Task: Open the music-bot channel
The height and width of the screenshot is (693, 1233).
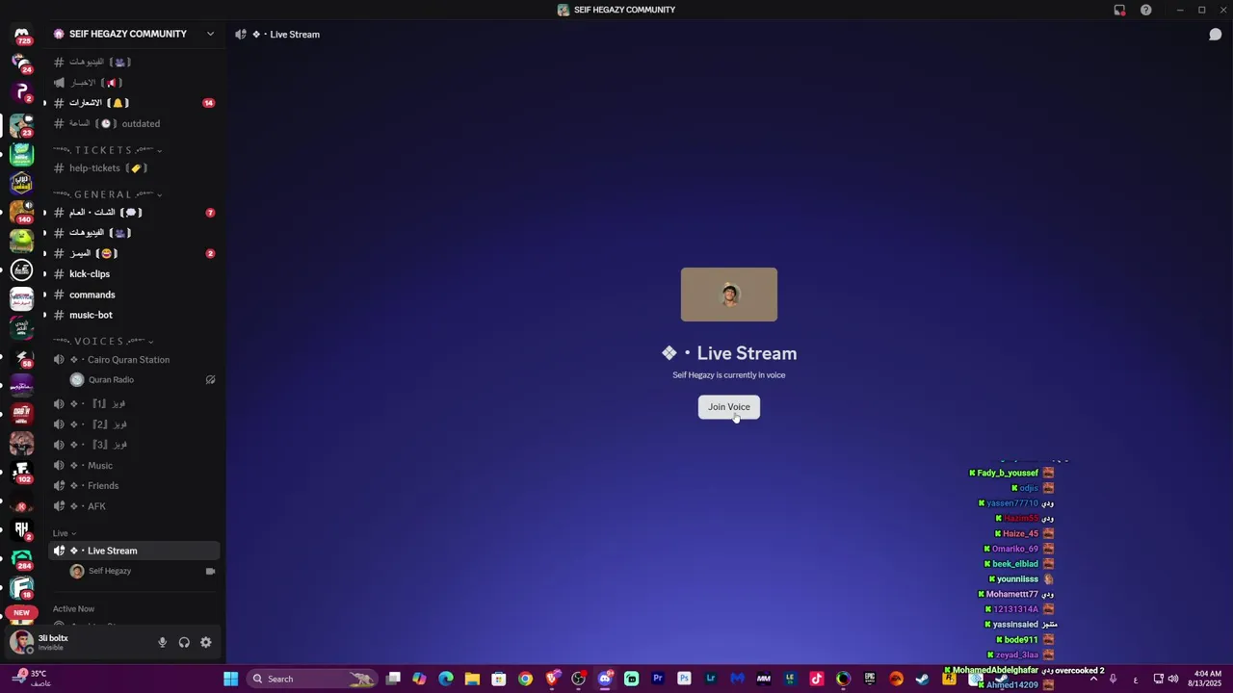Action: [x=135, y=315]
